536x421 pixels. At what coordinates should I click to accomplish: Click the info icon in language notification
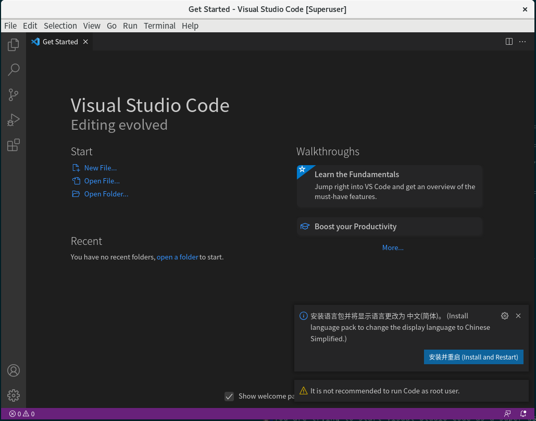(303, 316)
